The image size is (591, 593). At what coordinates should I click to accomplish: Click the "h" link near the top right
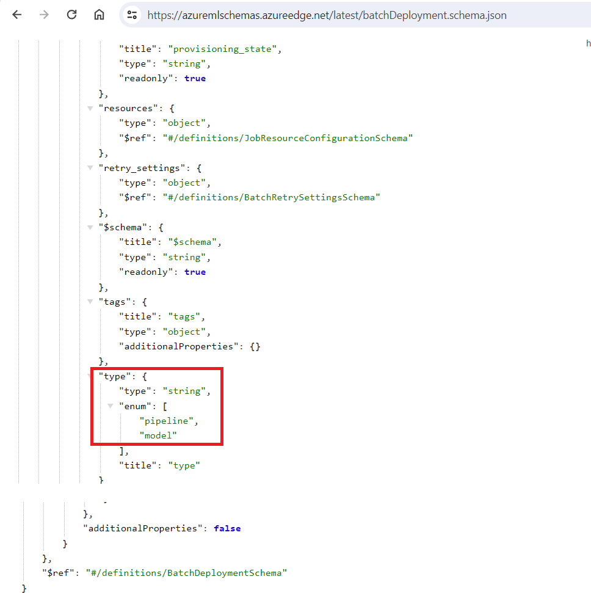[588, 43]
